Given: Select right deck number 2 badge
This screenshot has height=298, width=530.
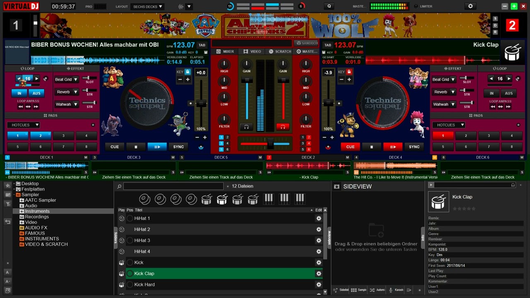Looking at the screenshot, I should [512, 26].
